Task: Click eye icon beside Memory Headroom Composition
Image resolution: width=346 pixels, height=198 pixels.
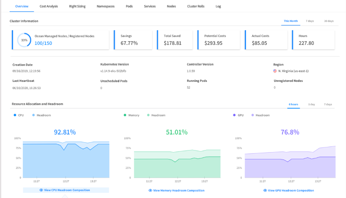Action: coord(150,190)
